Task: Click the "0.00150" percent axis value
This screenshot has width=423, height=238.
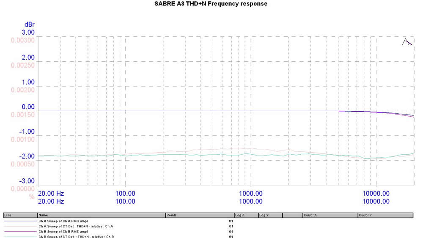Action: tap(23, 115)
